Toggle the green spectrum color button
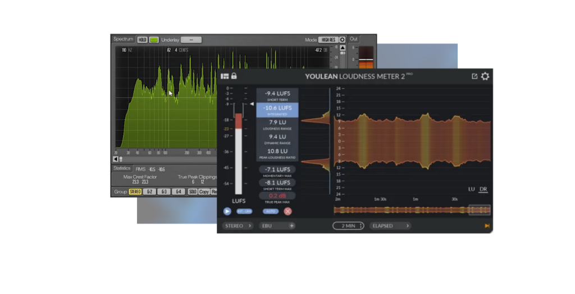 tap(154, 40)
